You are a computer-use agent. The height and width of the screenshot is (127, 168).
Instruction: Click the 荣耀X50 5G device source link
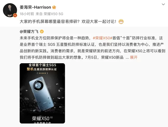point(54,14)
